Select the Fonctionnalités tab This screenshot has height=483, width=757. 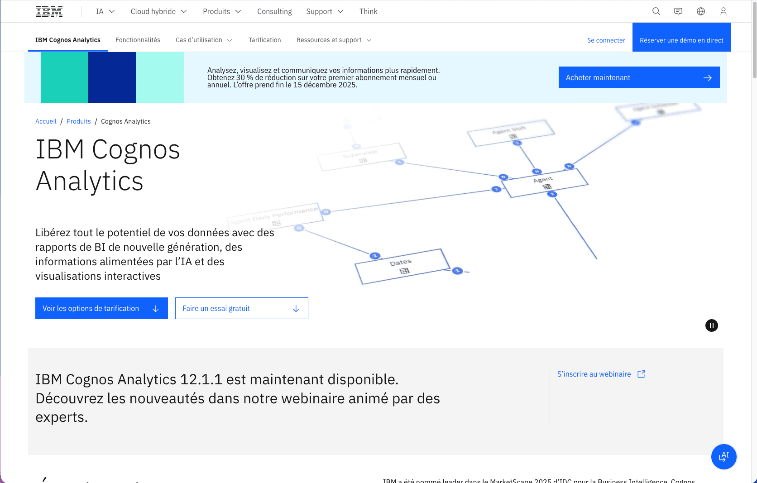click(138, 40)
